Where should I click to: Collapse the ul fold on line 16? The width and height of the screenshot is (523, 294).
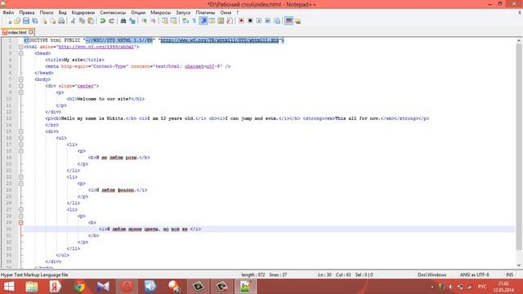tap(20, 138)
